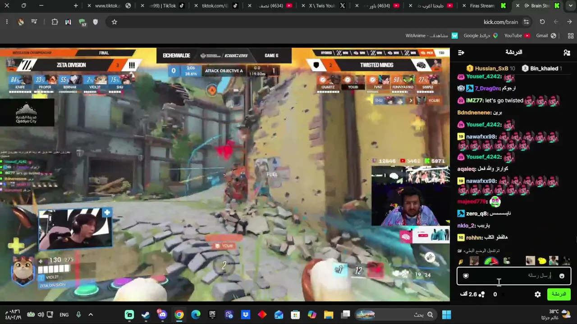Select the green-red gauge emote in quick emotes
Viewport: 577px width, 324px height.
coord(491,261)
